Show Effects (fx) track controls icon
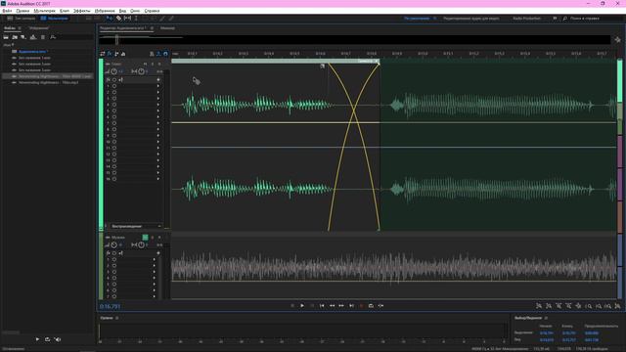The height and width of the screenshot is (352, 626). point(110,54)
